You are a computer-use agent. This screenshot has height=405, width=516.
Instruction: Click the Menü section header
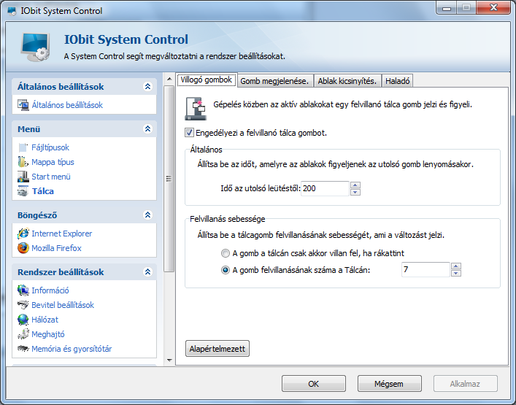coord(84,129)
